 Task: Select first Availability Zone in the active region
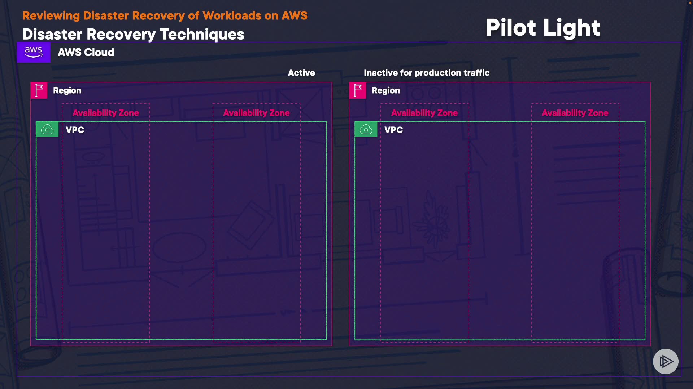[106, 113]
